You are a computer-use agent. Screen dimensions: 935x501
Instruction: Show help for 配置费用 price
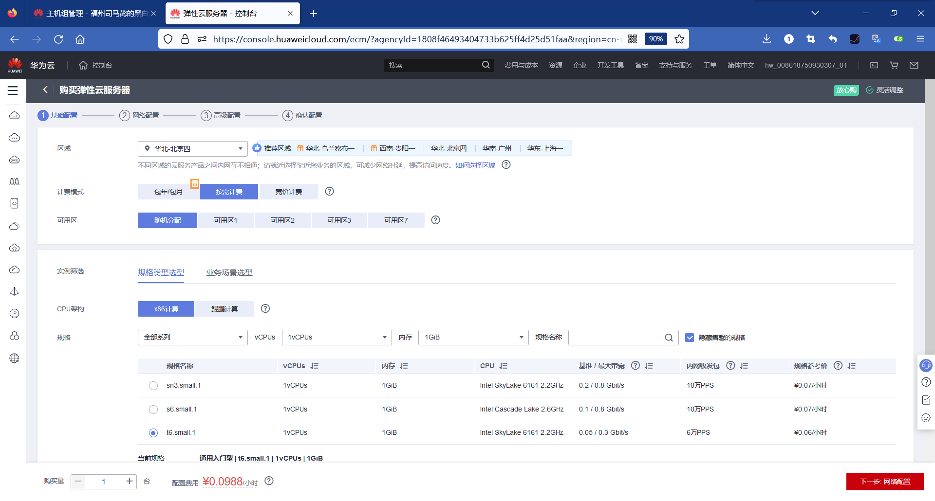pos(269,481)
